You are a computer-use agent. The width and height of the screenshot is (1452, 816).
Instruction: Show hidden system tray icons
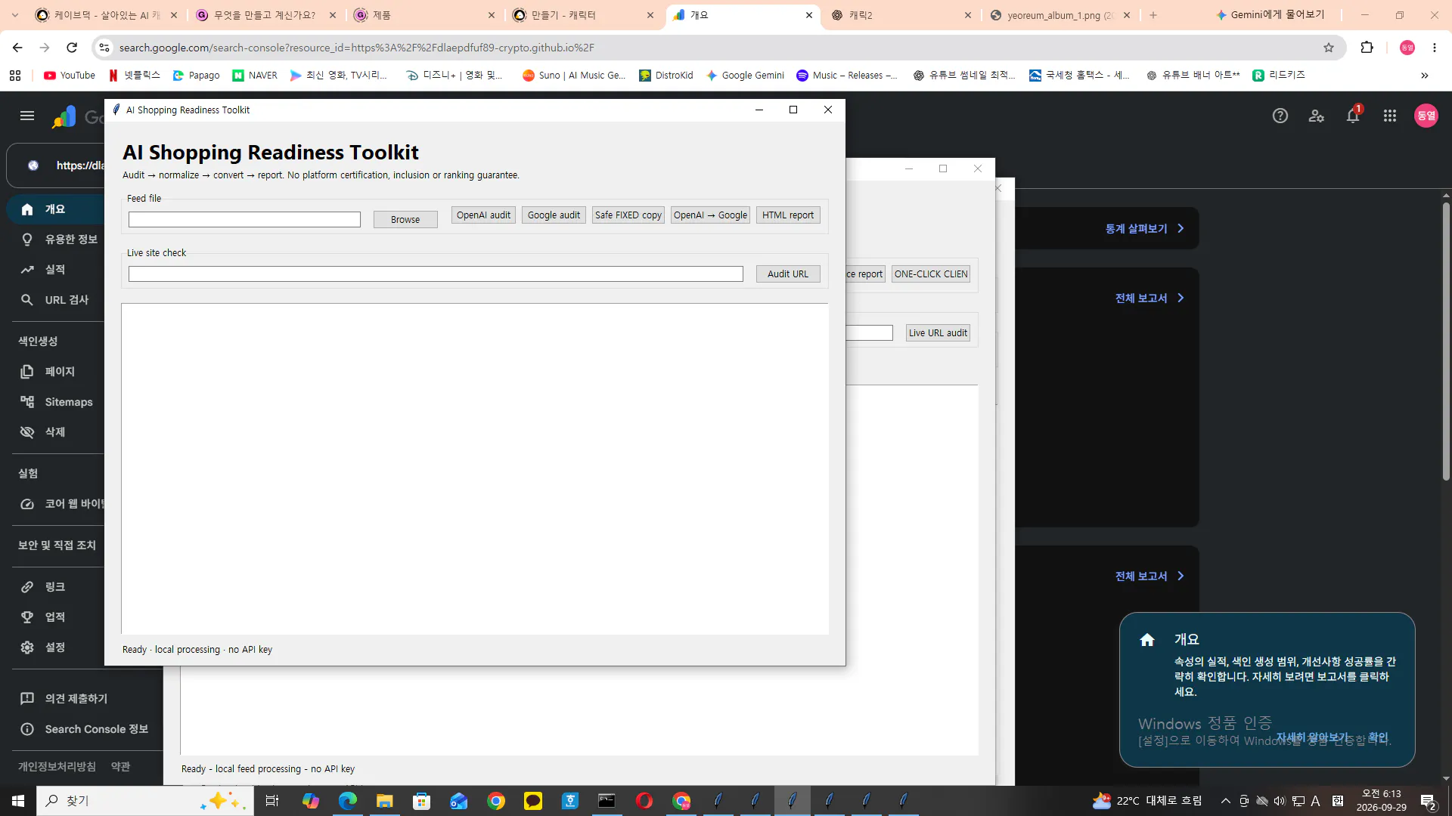1225,801
